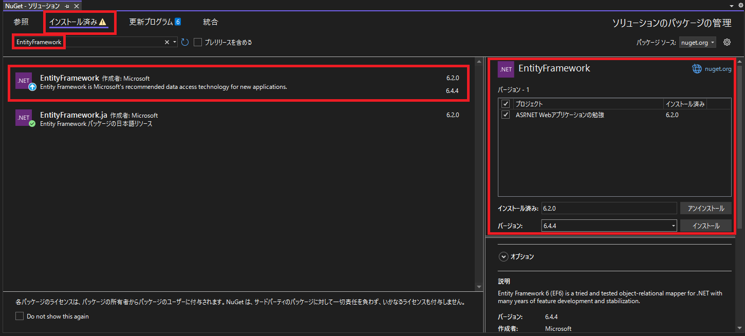
Task: Close the NuGet - ソリューション document tab
Action: (76, 6)
